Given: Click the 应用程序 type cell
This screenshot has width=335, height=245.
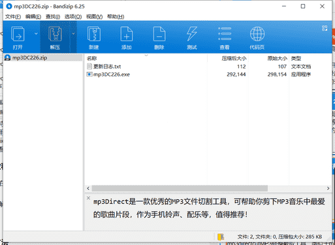Looking at the screenshot, I should (301, 74).
